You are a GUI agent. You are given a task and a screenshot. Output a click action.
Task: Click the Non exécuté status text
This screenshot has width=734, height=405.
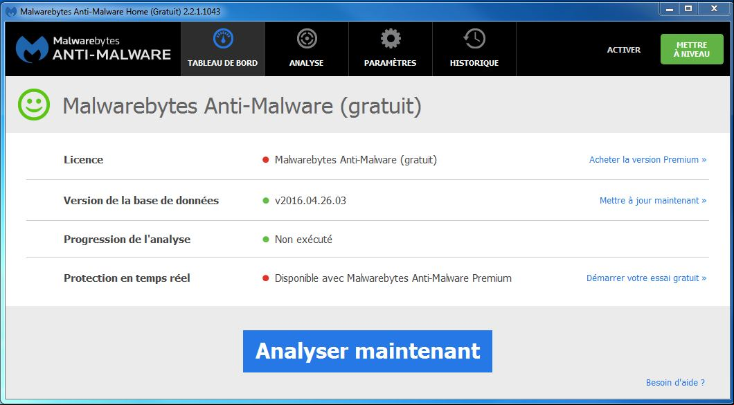[303, 240]
